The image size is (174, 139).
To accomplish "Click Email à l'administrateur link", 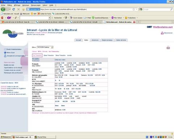I will point(14,49).
